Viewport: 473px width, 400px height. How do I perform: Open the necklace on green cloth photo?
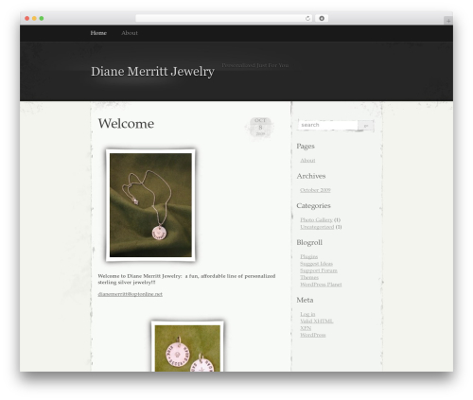150,205
